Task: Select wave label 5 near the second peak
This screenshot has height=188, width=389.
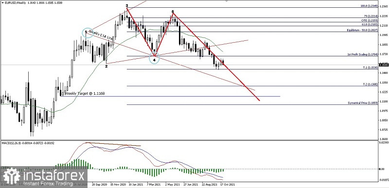Action: point(173,11)
